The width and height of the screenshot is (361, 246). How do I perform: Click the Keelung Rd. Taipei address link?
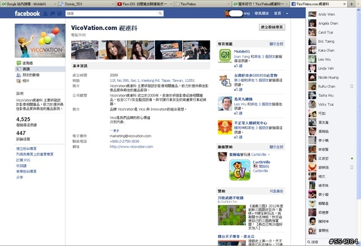(152, 80)
